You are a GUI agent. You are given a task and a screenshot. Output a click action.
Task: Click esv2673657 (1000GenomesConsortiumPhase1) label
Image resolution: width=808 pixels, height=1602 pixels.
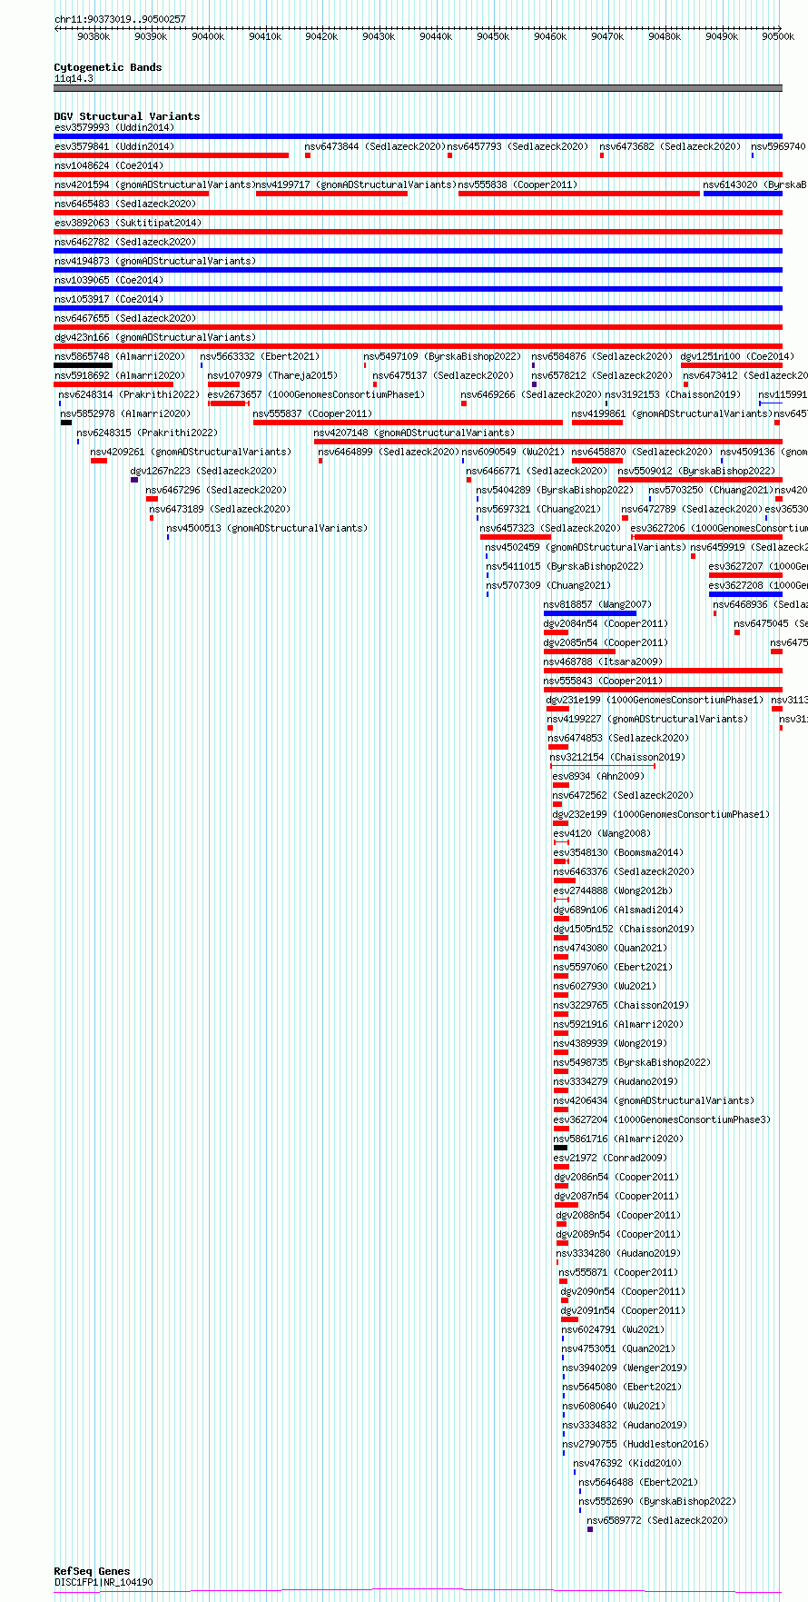pyautogui.click(x=316, y=394)
